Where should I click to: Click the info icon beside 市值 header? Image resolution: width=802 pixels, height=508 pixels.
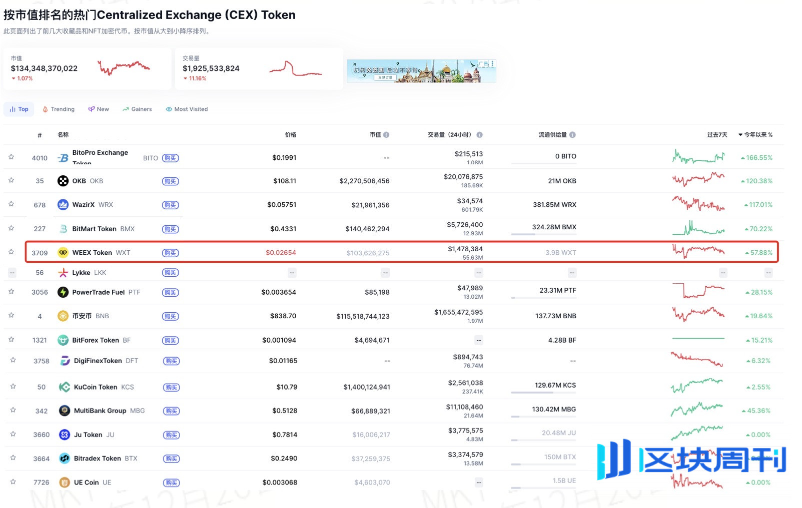(x=386, y=134)
